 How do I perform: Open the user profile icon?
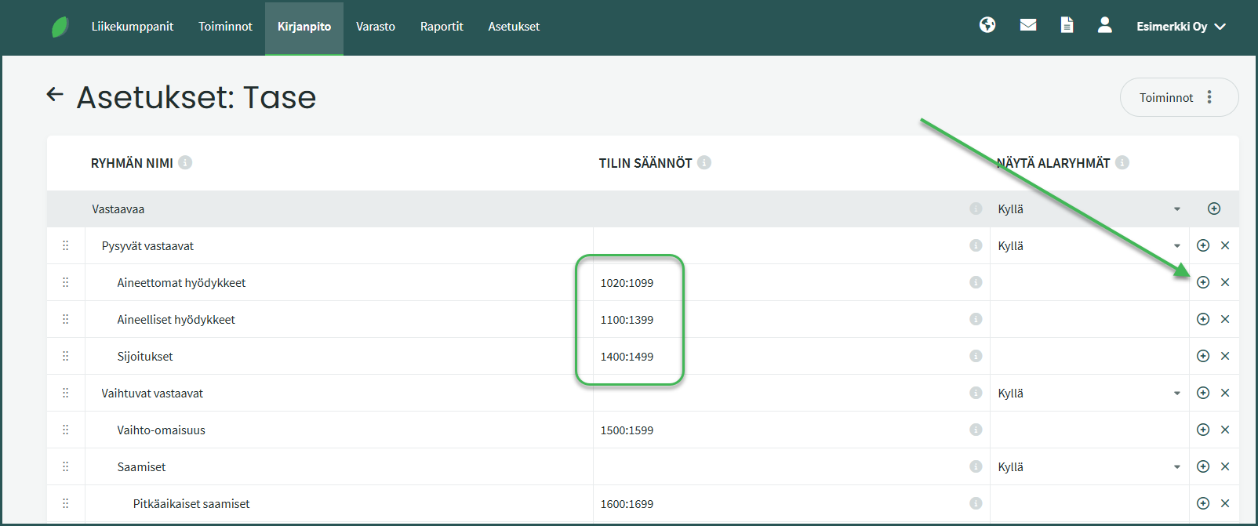tap(1104, 25)
